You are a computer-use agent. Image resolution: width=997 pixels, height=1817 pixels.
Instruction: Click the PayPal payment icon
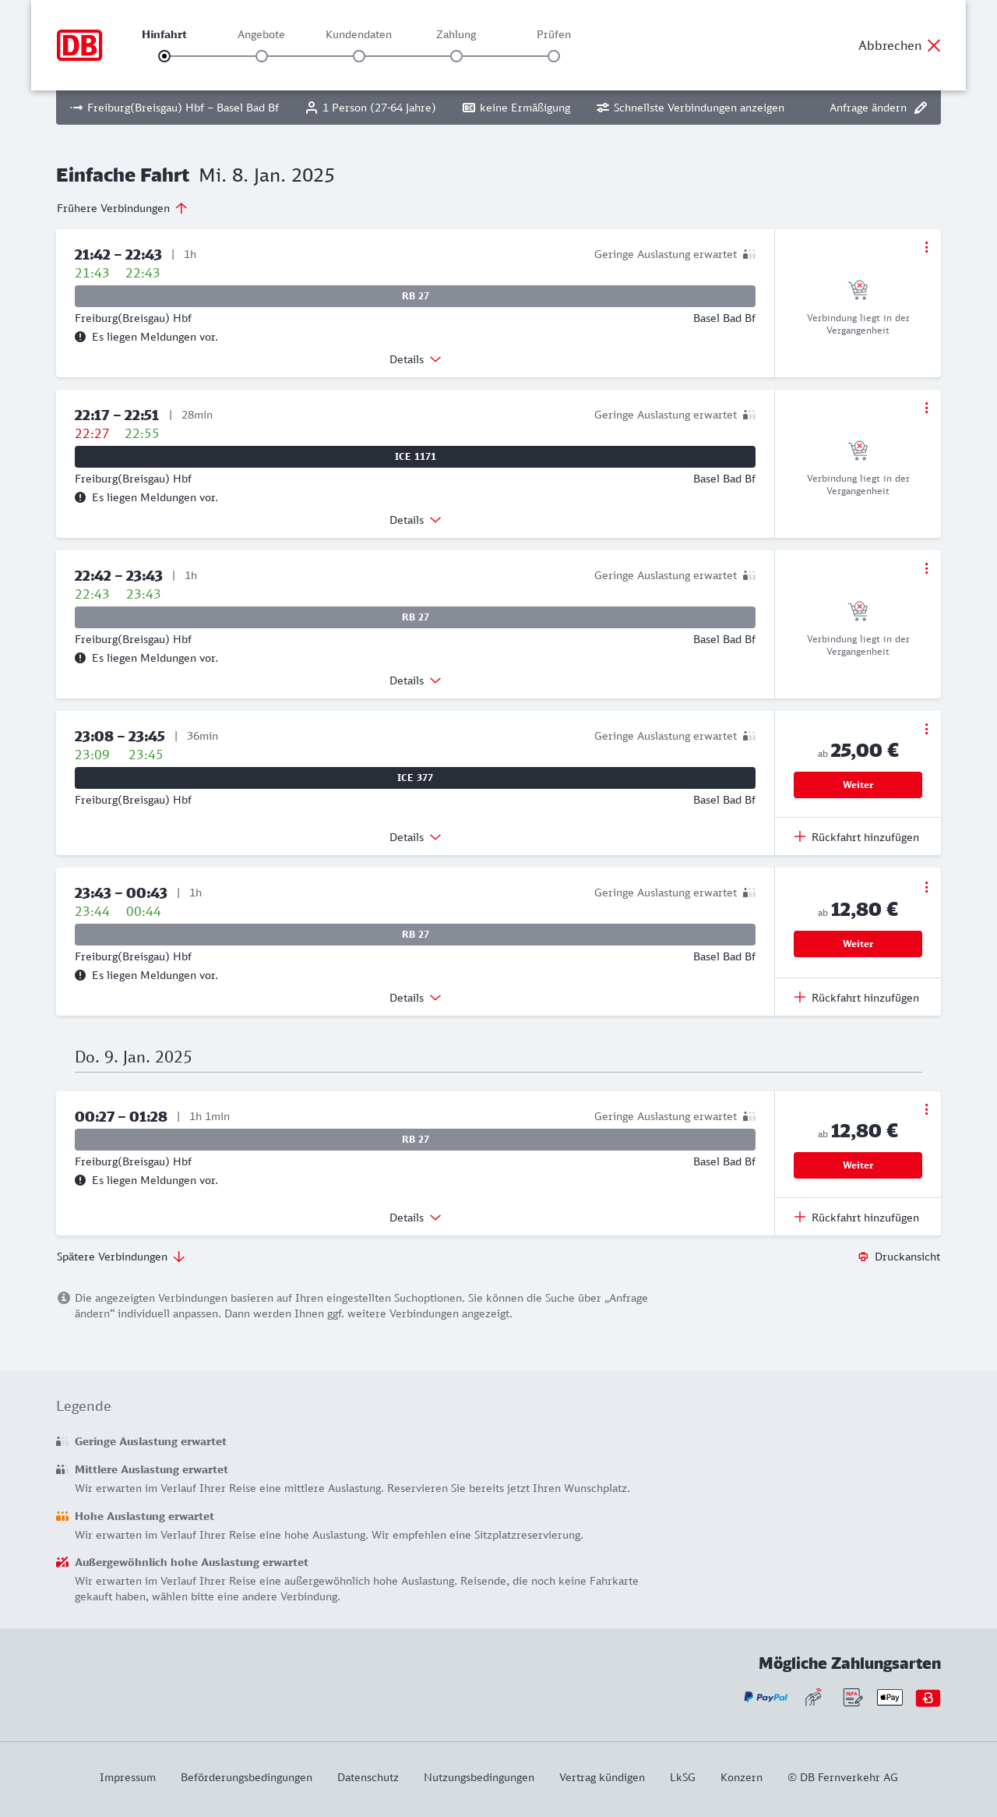click(766, 1697)
